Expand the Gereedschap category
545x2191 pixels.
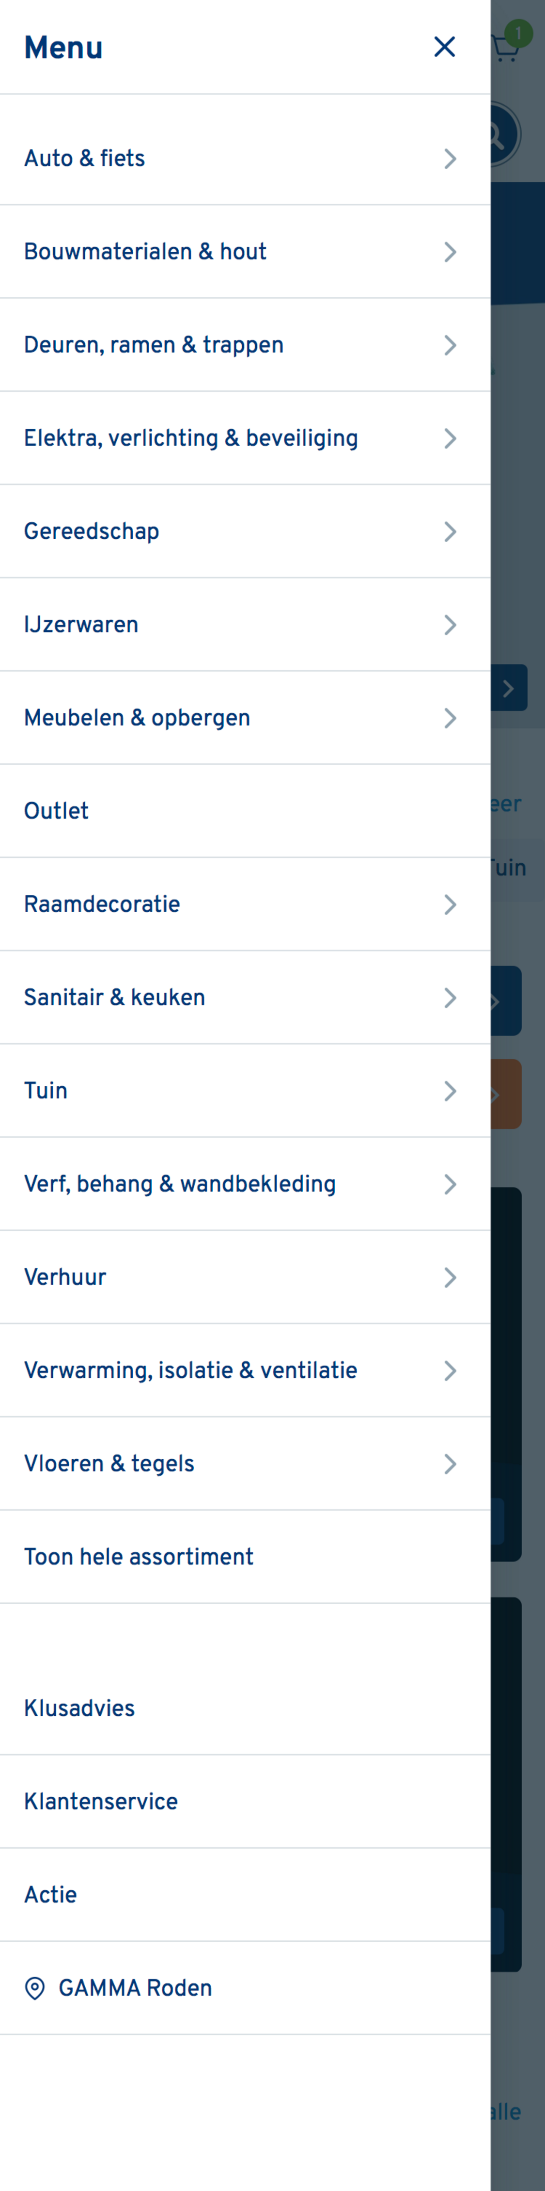[451, 532]
